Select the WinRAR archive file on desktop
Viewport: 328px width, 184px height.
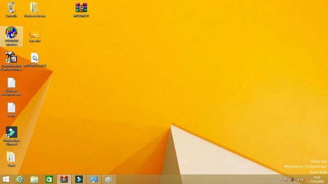coord(81,10)
